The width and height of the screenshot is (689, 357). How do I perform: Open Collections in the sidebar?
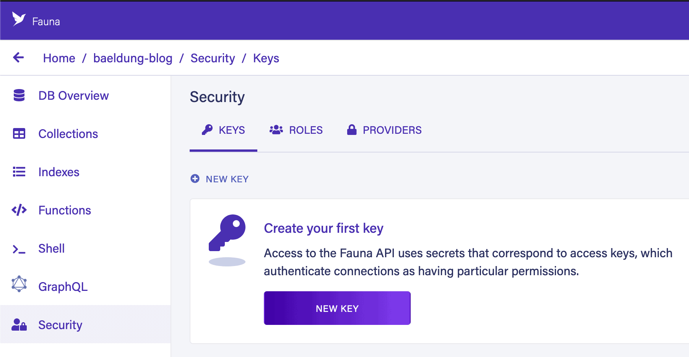(x=68, y=134)
